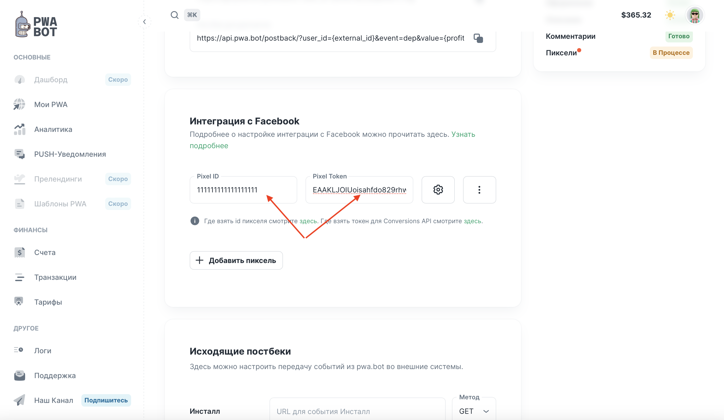This screenshot has width=724, height=420.
Task: Copy the postback URL with copy icon
Action: coord(478,38)
